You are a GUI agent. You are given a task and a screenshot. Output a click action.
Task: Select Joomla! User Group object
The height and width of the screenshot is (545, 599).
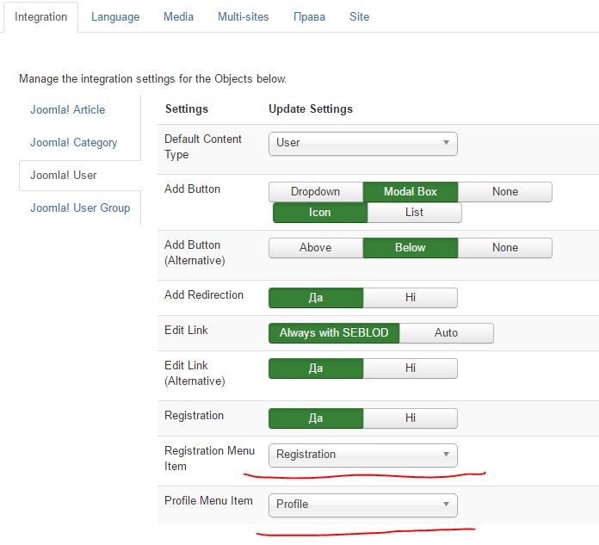[x=80, y=207]
